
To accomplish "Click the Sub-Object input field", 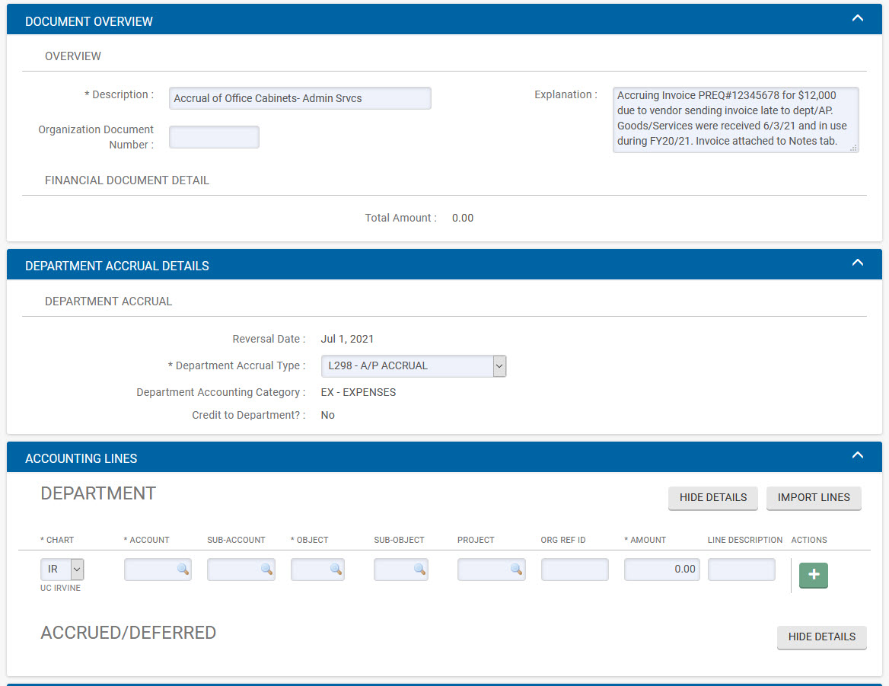I will click(401, 570).
